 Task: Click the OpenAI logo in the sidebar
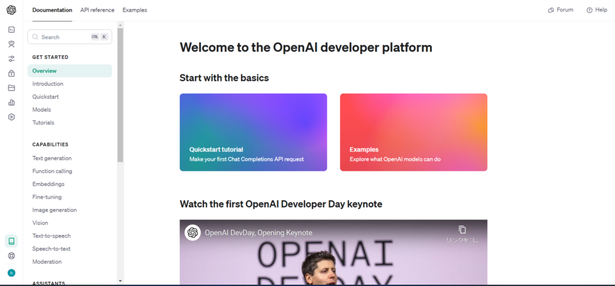[x=11, y=10]
